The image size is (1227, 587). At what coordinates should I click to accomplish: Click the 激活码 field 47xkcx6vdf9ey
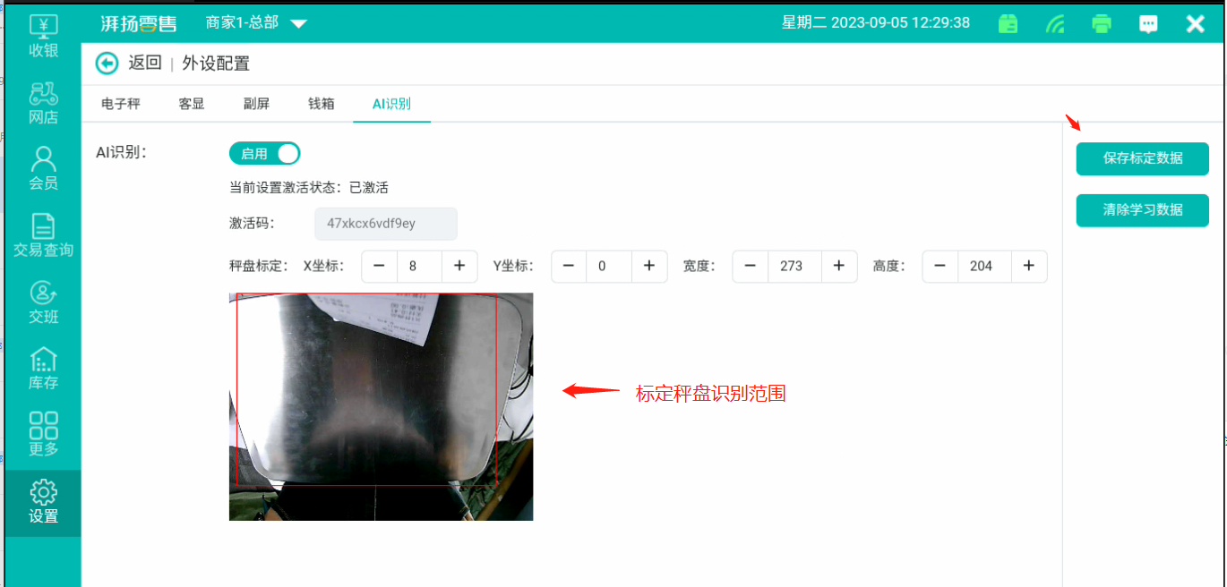point(386,224)
